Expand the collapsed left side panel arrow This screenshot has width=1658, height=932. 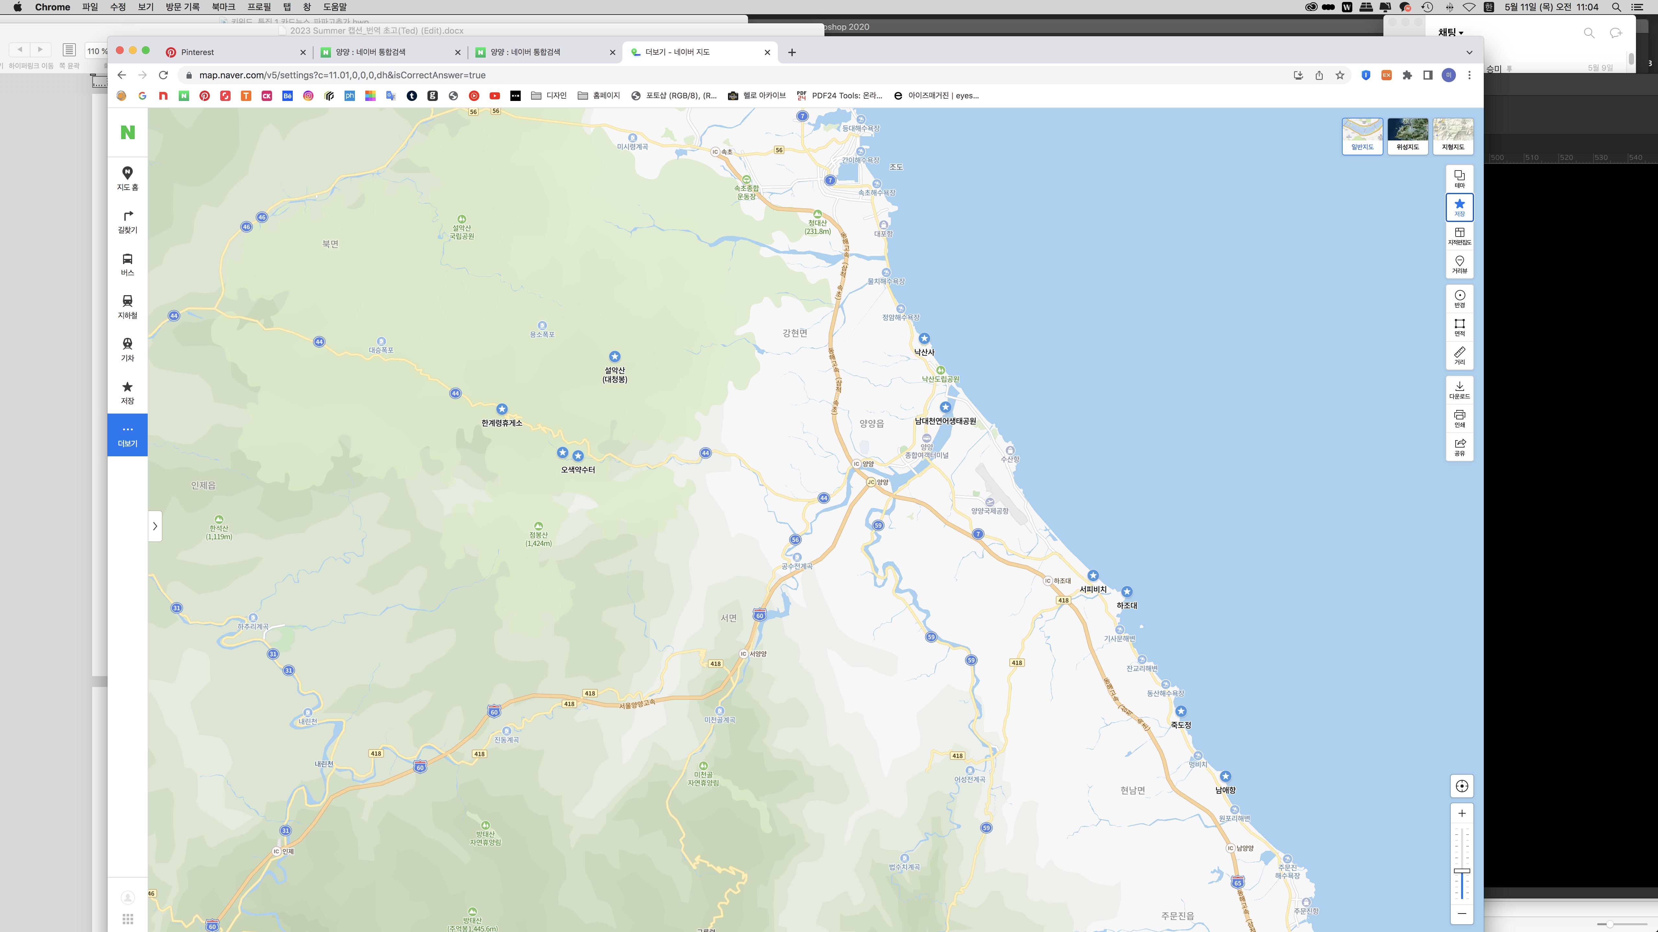point(154,526)
